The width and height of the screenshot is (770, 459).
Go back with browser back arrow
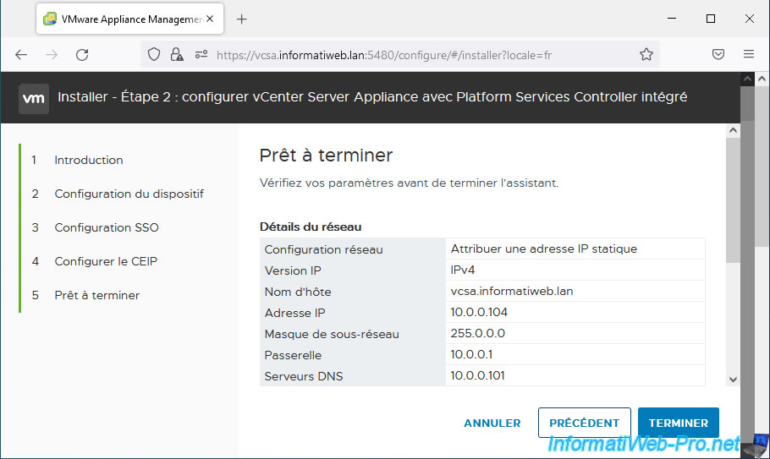point(21,54)
